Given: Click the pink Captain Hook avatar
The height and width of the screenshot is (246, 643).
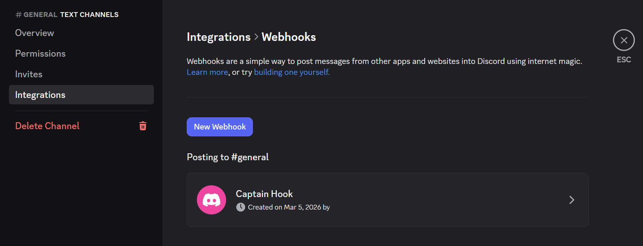Looking at the screenshot, I should click(211, 200).
